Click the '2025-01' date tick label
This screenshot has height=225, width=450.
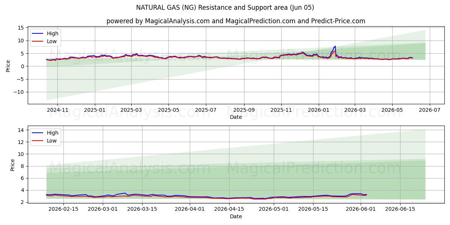point(94,111)
